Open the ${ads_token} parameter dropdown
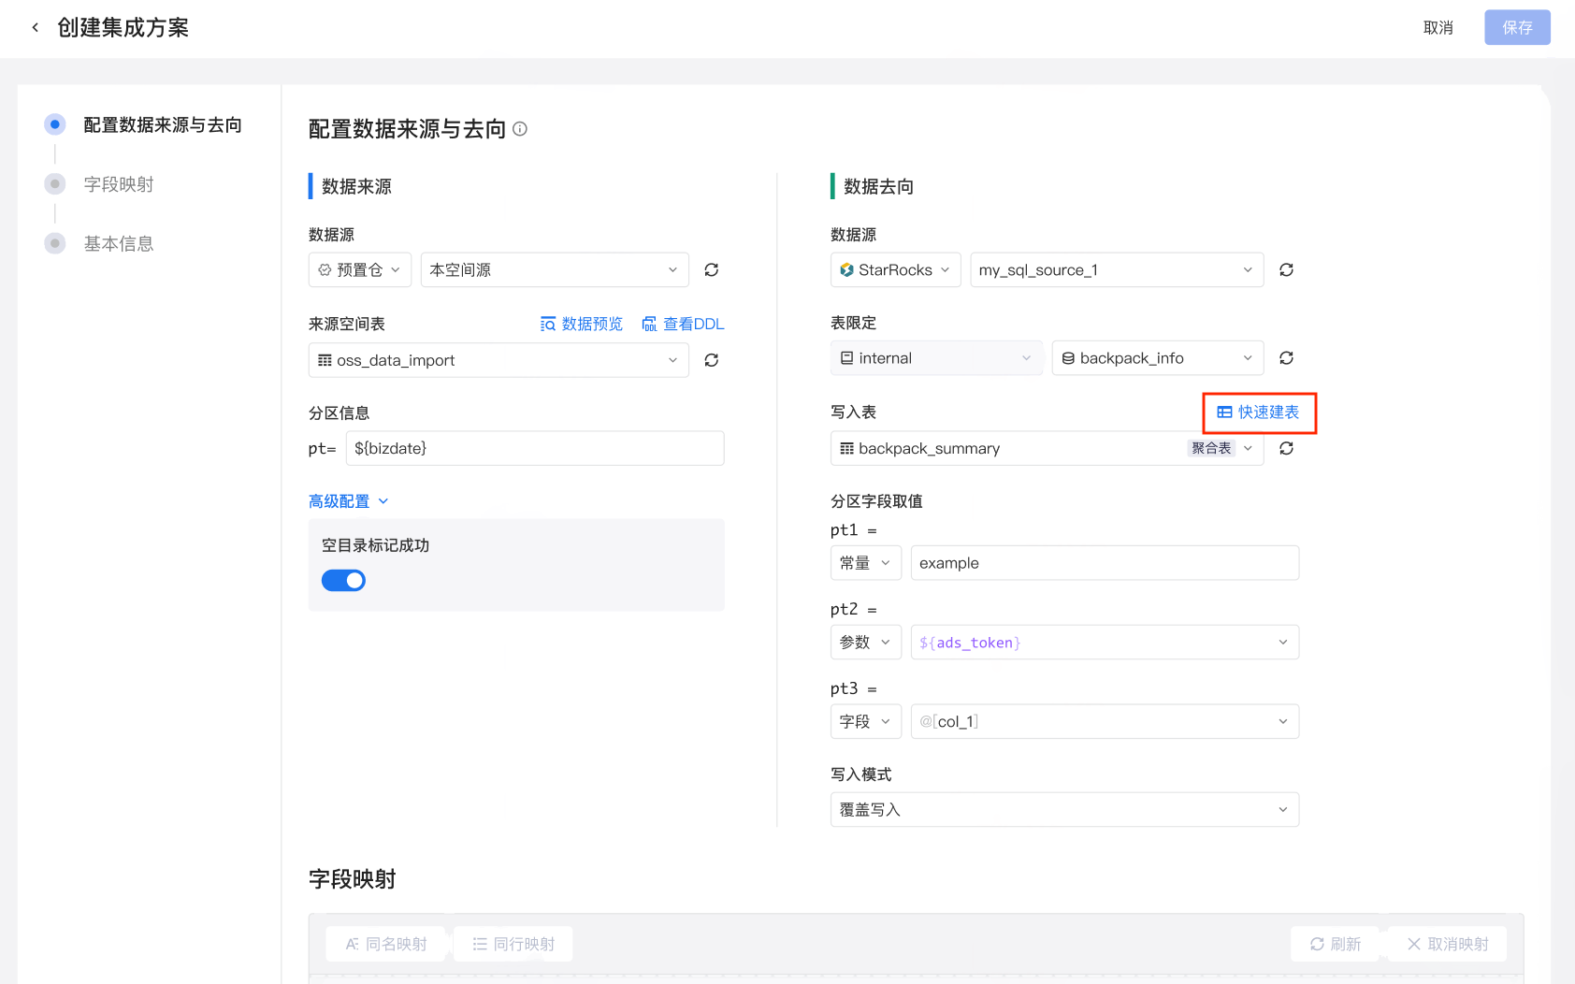Image resolution: width=1575 pixels, height=984 pixels. pyautogui.click(x=1105, y=643)
